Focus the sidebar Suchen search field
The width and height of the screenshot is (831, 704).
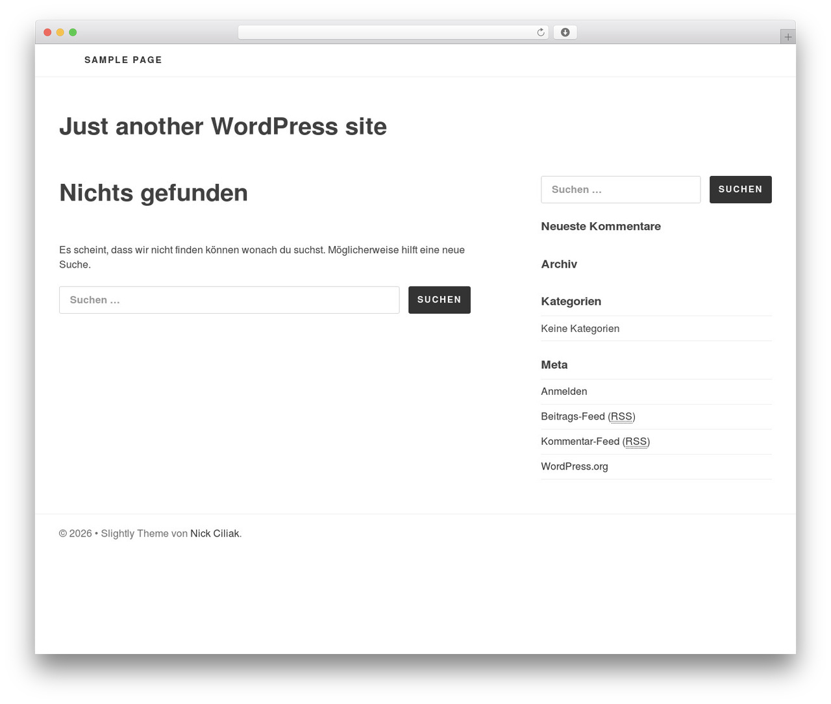[x=621, y=190]
